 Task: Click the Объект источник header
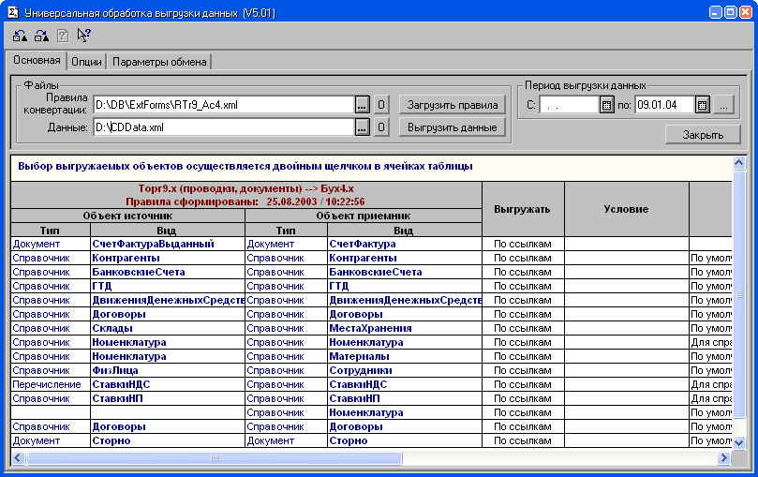click(127, 216)
